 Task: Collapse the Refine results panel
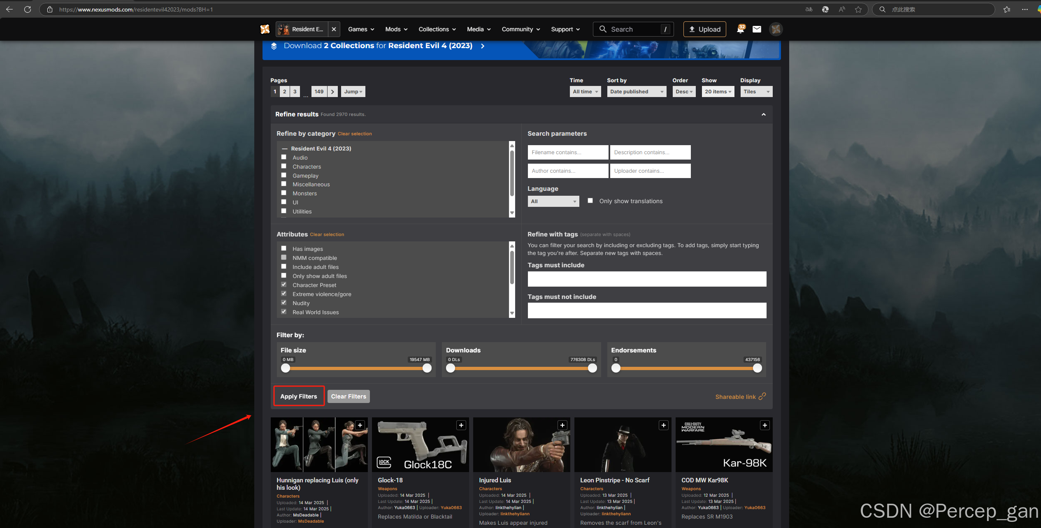(x=763, y=114)
